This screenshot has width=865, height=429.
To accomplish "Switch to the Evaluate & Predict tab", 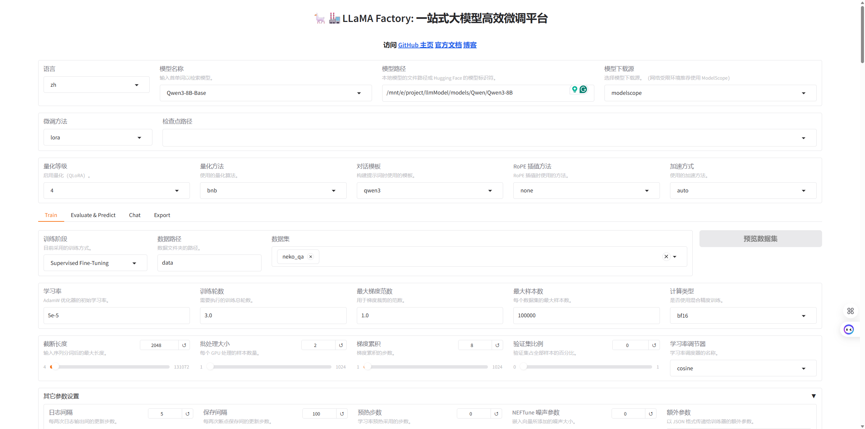I will [93, 215].
